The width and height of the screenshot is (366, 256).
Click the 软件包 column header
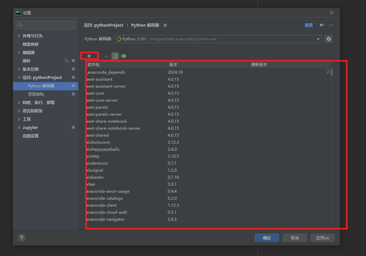[126, 65]
